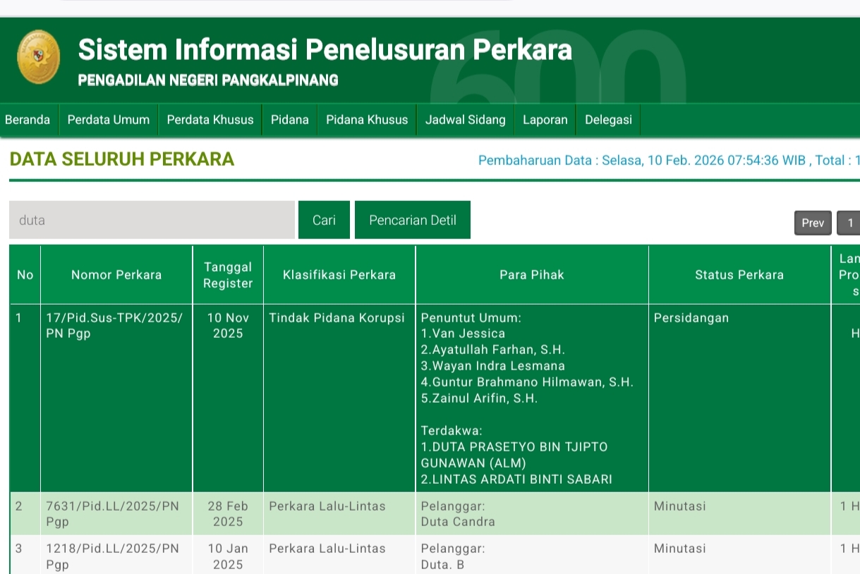Go to the Pidana menu
The width and height of the screenshot is (860, 574).
[289, 120]
